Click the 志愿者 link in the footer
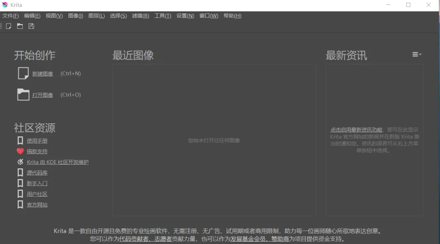 (163, 239)
